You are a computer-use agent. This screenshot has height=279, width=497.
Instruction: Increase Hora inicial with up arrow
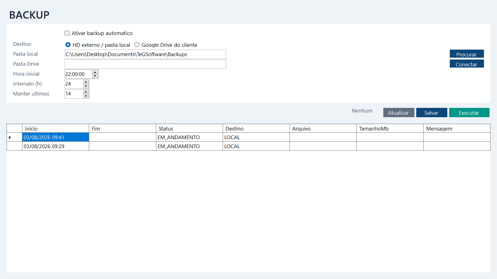point(95,72)
